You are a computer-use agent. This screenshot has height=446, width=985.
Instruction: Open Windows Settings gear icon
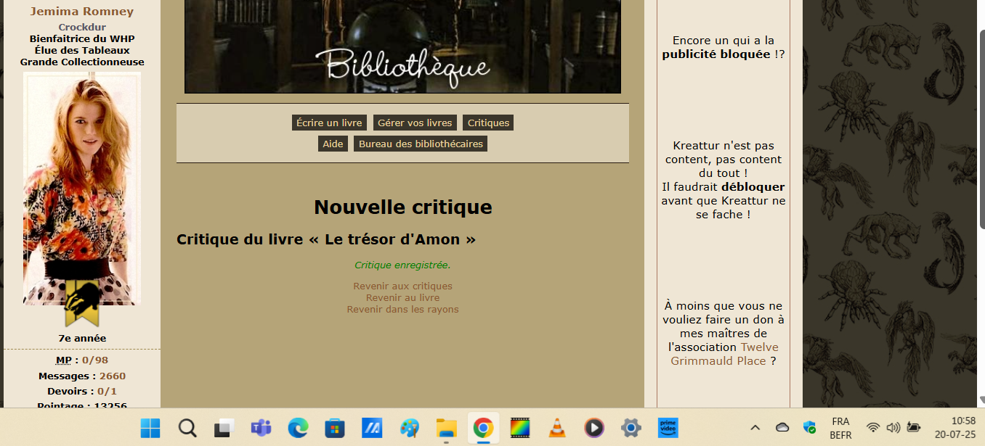point(631,428)
